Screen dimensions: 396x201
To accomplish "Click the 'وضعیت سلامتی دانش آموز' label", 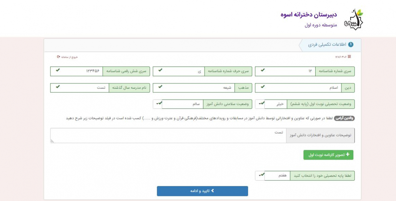I will 228,104.
